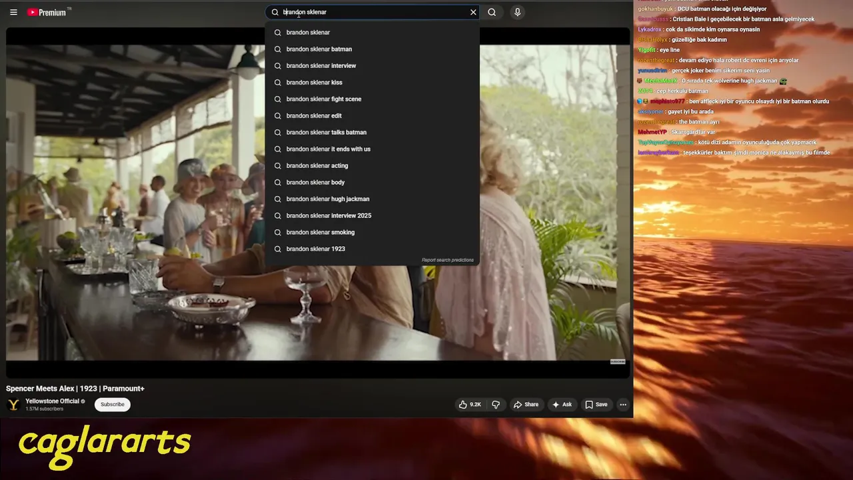The width and height of the screenshot is (853, 480).
Task: Choose suggestion 'brandon sklenar hugh jackman'
Action: (372, 199)
